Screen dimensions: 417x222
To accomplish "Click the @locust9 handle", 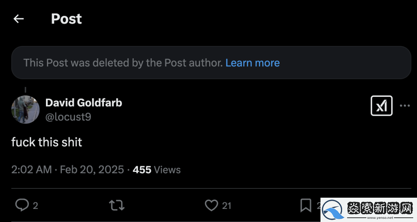I will (x=68, y=117).
